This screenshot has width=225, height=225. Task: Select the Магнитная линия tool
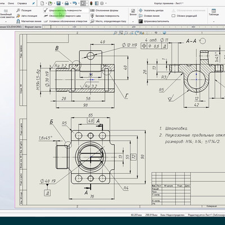(29, 21)
